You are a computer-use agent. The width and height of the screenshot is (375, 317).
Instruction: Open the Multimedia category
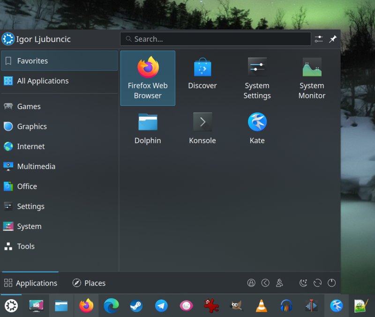36,166
